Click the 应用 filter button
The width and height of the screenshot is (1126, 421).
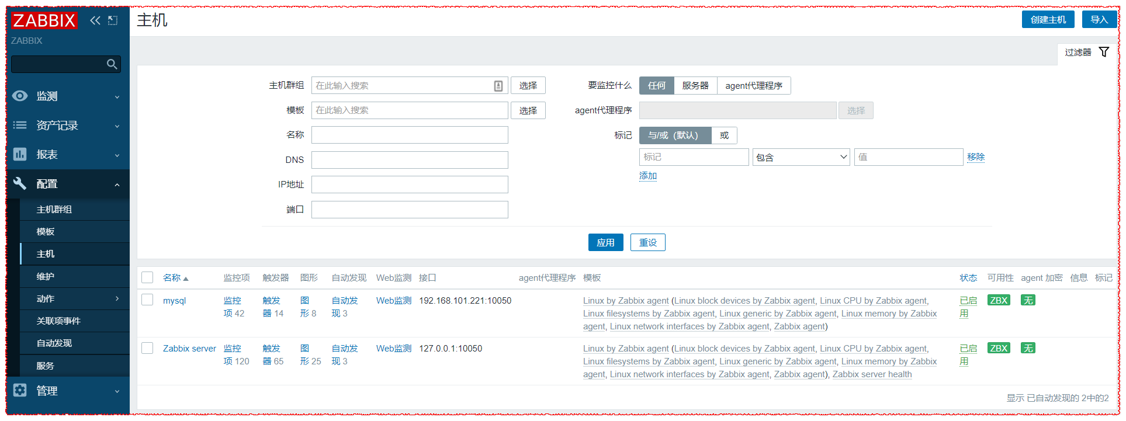coord(605,242)
